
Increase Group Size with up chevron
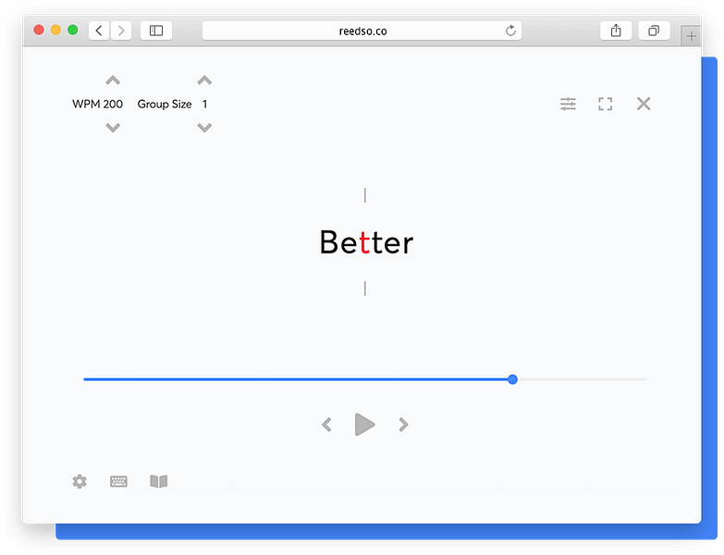204,80
